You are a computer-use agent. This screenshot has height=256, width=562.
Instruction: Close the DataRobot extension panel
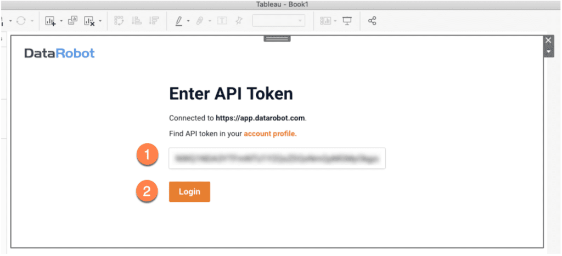click(548, 40)
